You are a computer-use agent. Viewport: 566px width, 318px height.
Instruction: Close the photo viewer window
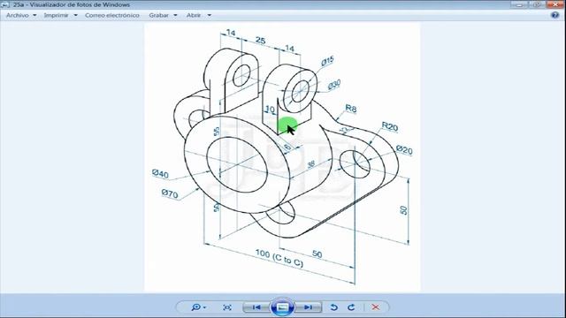point(555,4)
